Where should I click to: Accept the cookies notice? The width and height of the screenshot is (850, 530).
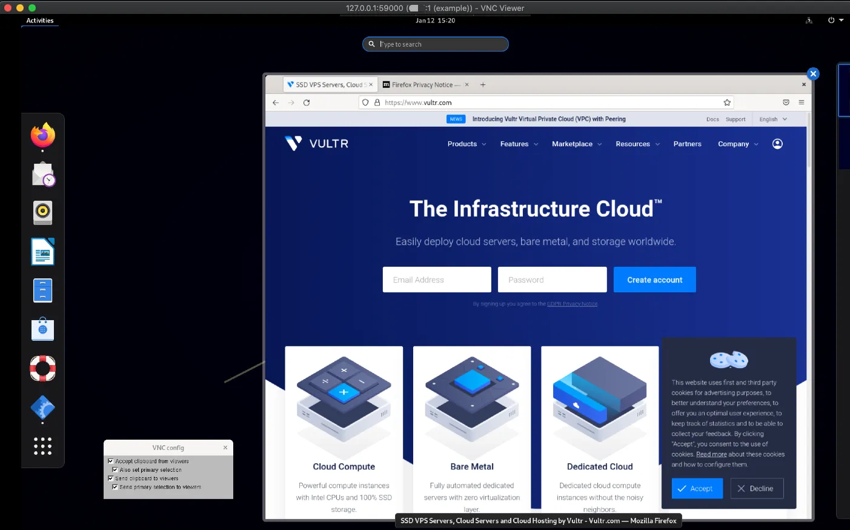click(697, 488)
